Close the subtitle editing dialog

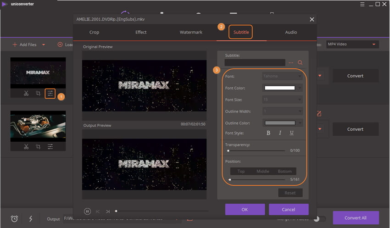click(x=312, y=19)
